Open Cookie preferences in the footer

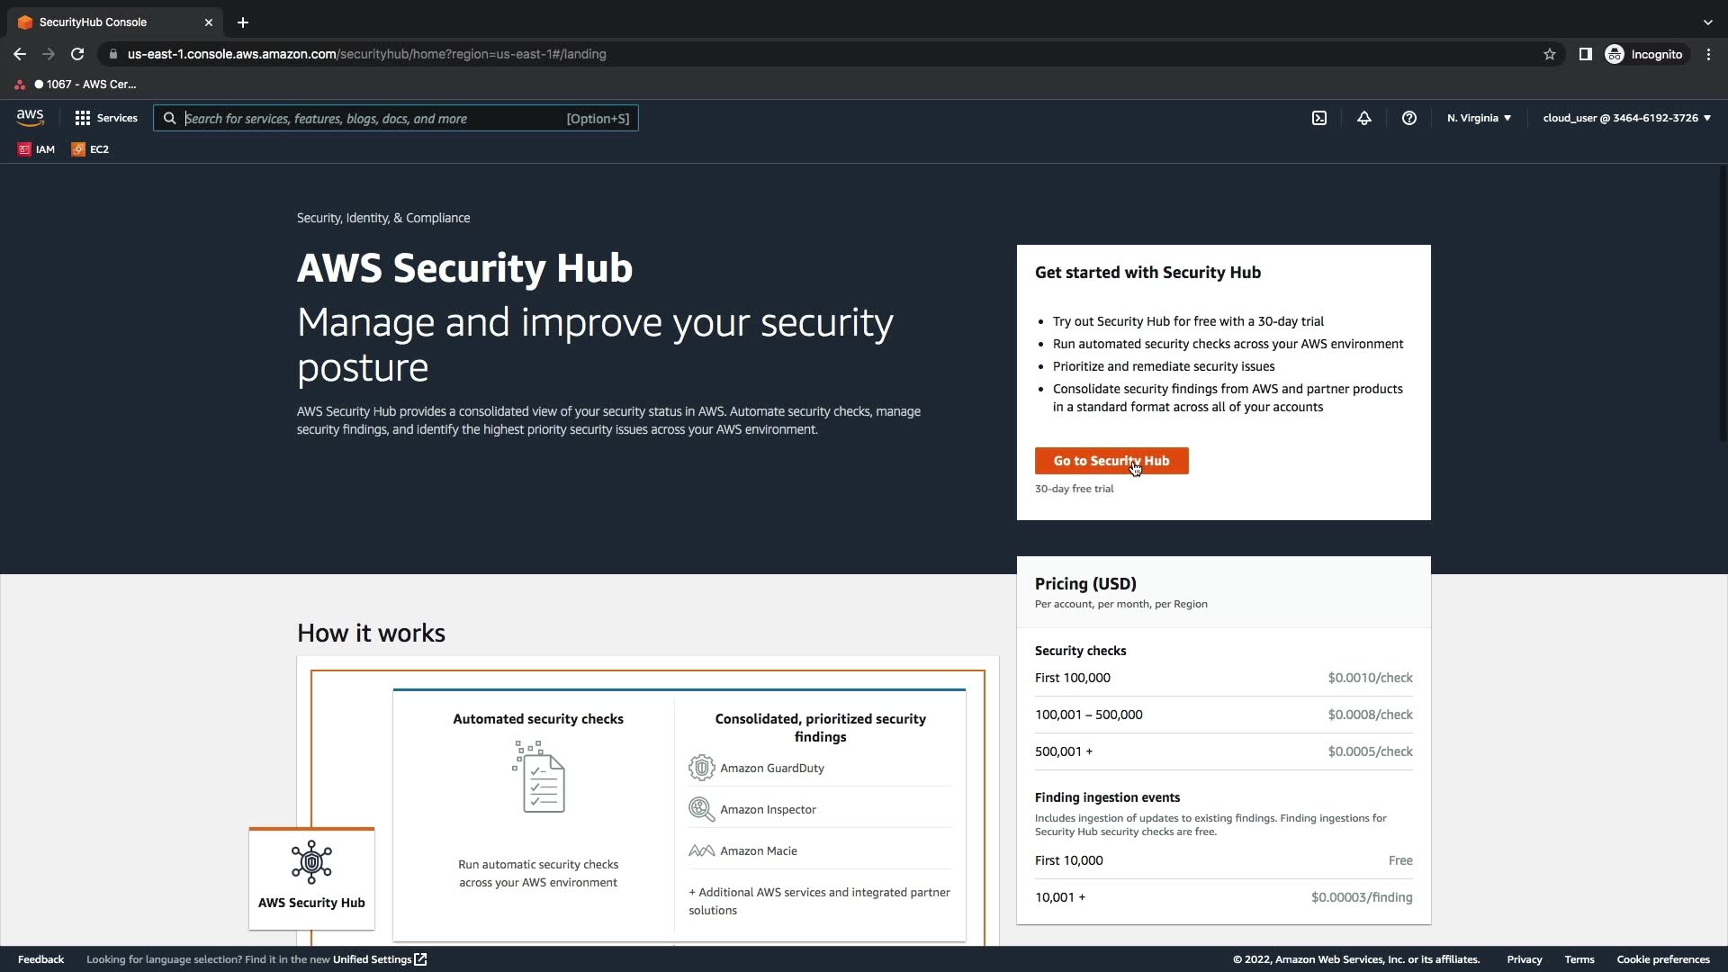1662,959
